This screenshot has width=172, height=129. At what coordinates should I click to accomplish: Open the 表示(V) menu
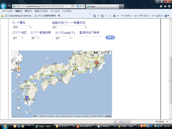click(28, 11)
